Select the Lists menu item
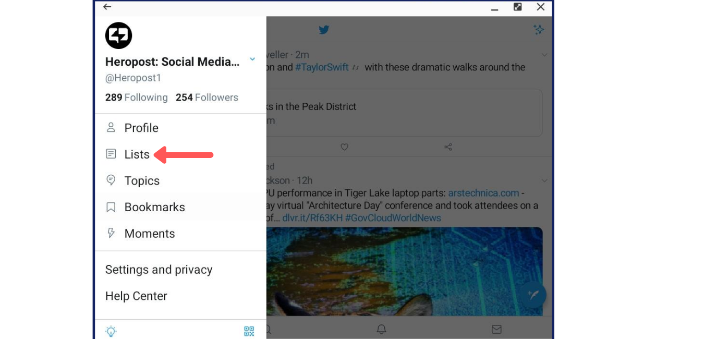Screen dimensions: 704x339 pyautogui.click(x=137, y=154)
